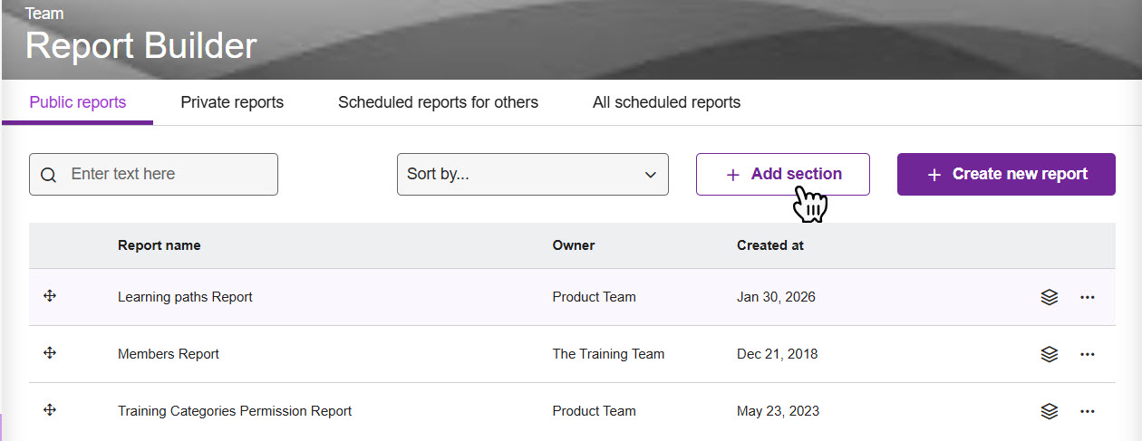Expand the Sort by dropdown
1142x441 pixels.
[532, 174]
